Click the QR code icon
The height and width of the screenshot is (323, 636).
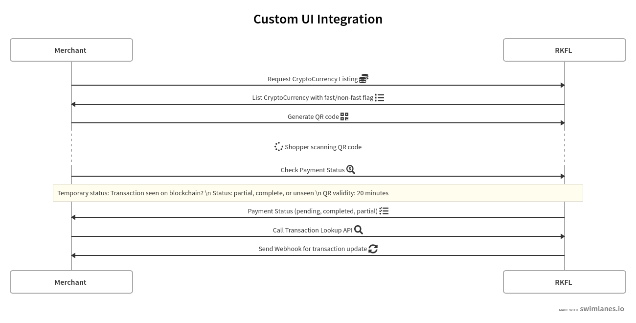click(344, 116)
